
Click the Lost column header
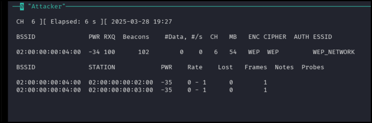225,67
